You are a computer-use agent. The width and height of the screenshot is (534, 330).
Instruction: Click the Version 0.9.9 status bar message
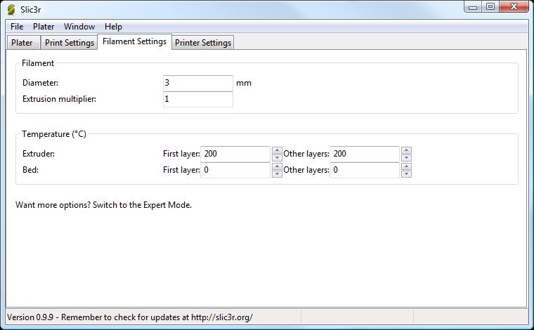pyautogui.click(x=130, y=317)
